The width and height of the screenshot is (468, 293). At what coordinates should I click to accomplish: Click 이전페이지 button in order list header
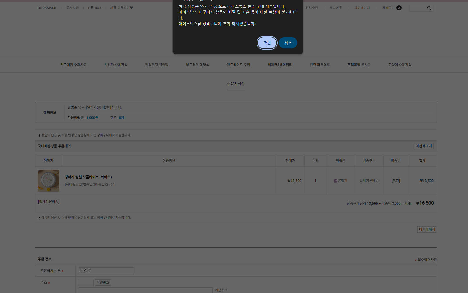coord(423,146)
